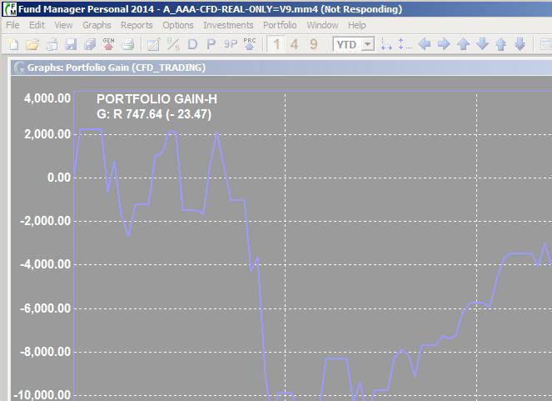Click the right arrow navigation icon

[x=444, y=44]
